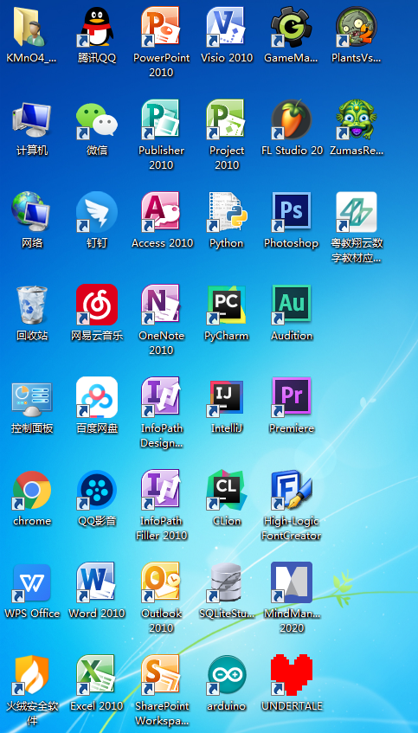Viewport: 418px width, 733px height.
Task: Select the chrome browser shortcut
Action: (x=32, y=490)
